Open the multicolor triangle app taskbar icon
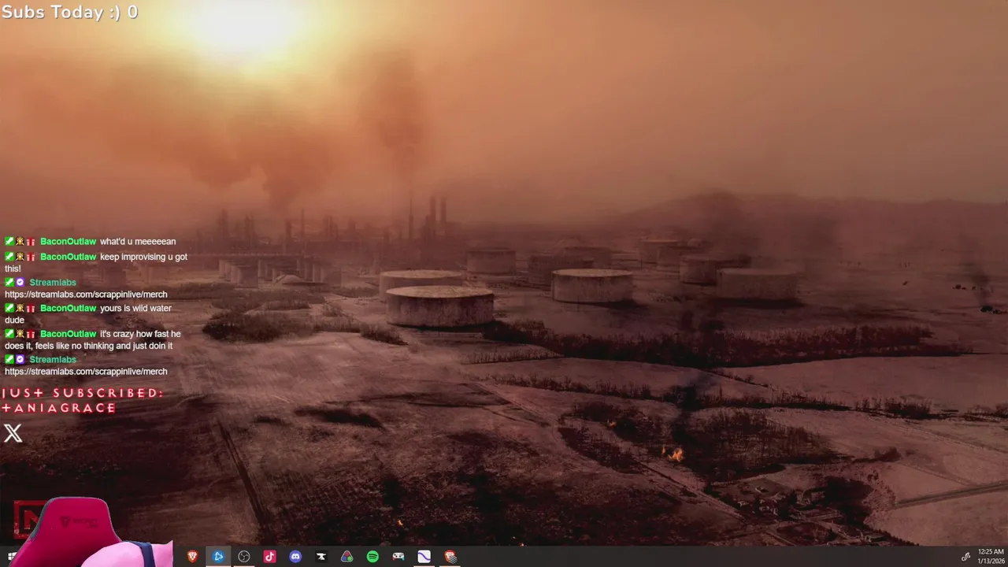Image resolution: width=1008 pixels, height=567 pixels. (x=346, y=556)
